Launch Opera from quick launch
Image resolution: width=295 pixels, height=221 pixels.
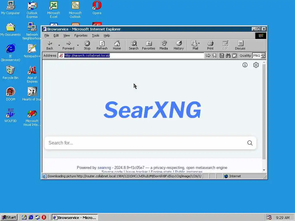tap(44, 218)
